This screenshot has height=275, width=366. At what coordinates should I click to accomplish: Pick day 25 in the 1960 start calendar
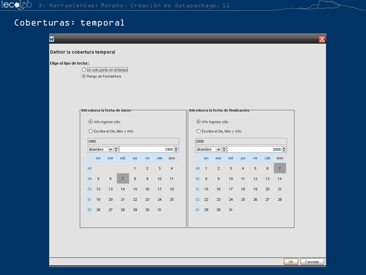pos(172,199)
